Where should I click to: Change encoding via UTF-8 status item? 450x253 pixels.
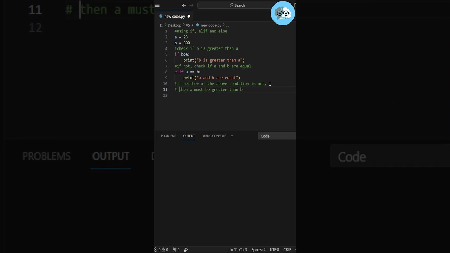pyautogui.click(x=275, y=250)
